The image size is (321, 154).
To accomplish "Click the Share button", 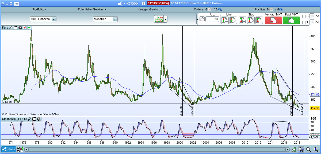I will (9, 149).
